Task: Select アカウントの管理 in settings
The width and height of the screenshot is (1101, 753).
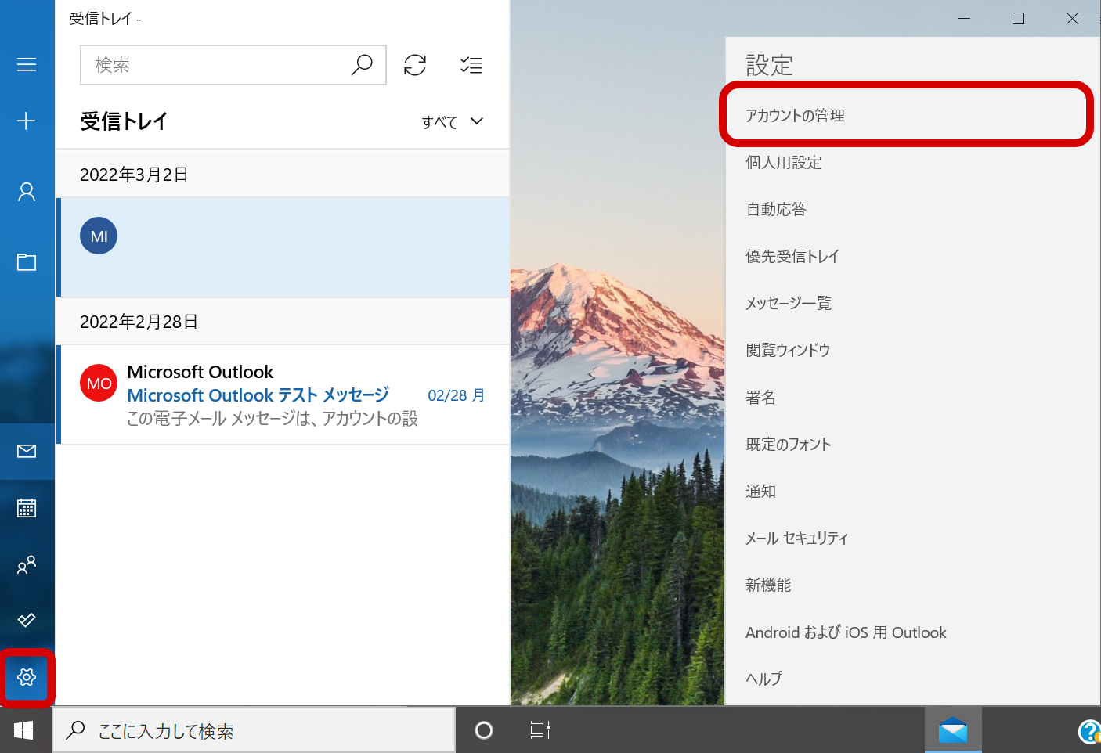Action: pos(795,116)
